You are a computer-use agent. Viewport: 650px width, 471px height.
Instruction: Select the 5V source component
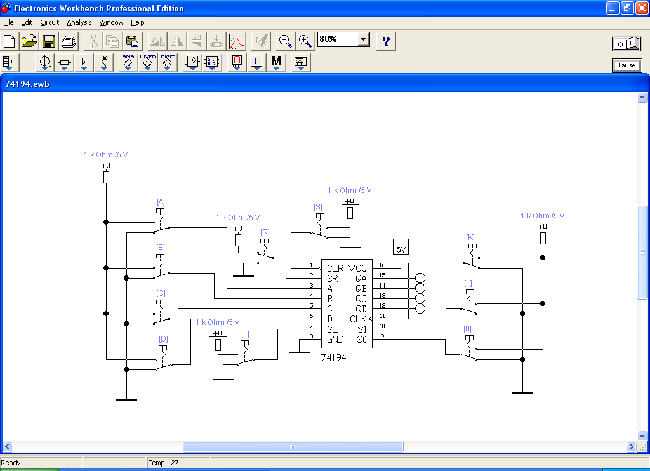401,247
